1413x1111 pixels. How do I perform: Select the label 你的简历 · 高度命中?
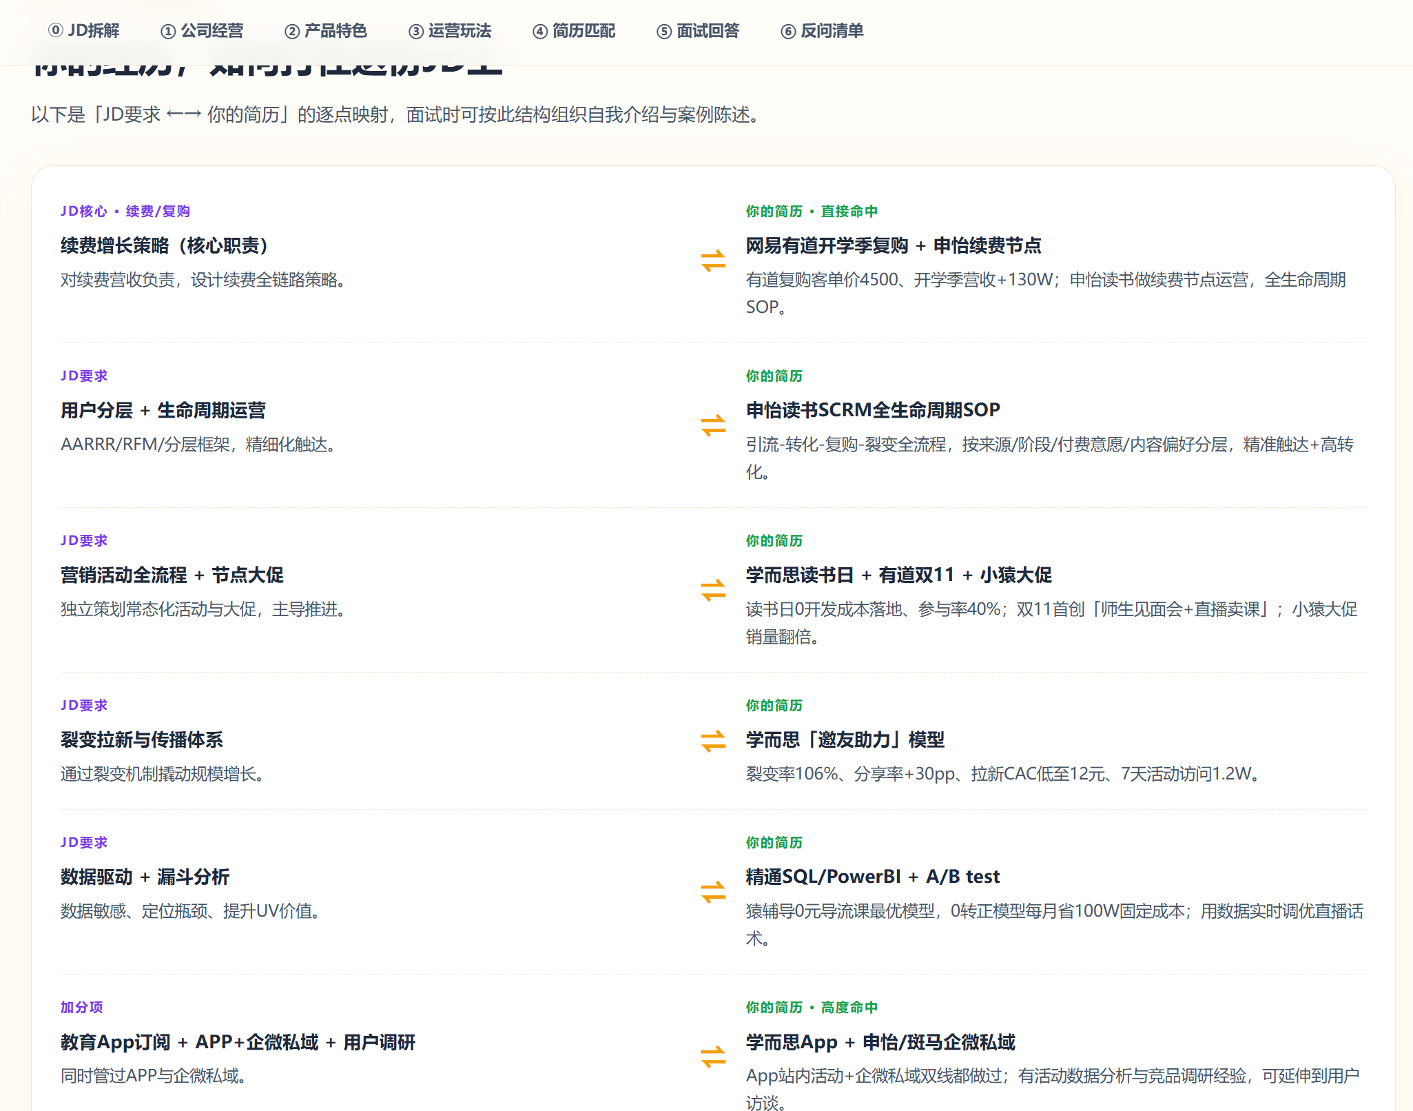pyautogui.click(x=812, y=1007)
